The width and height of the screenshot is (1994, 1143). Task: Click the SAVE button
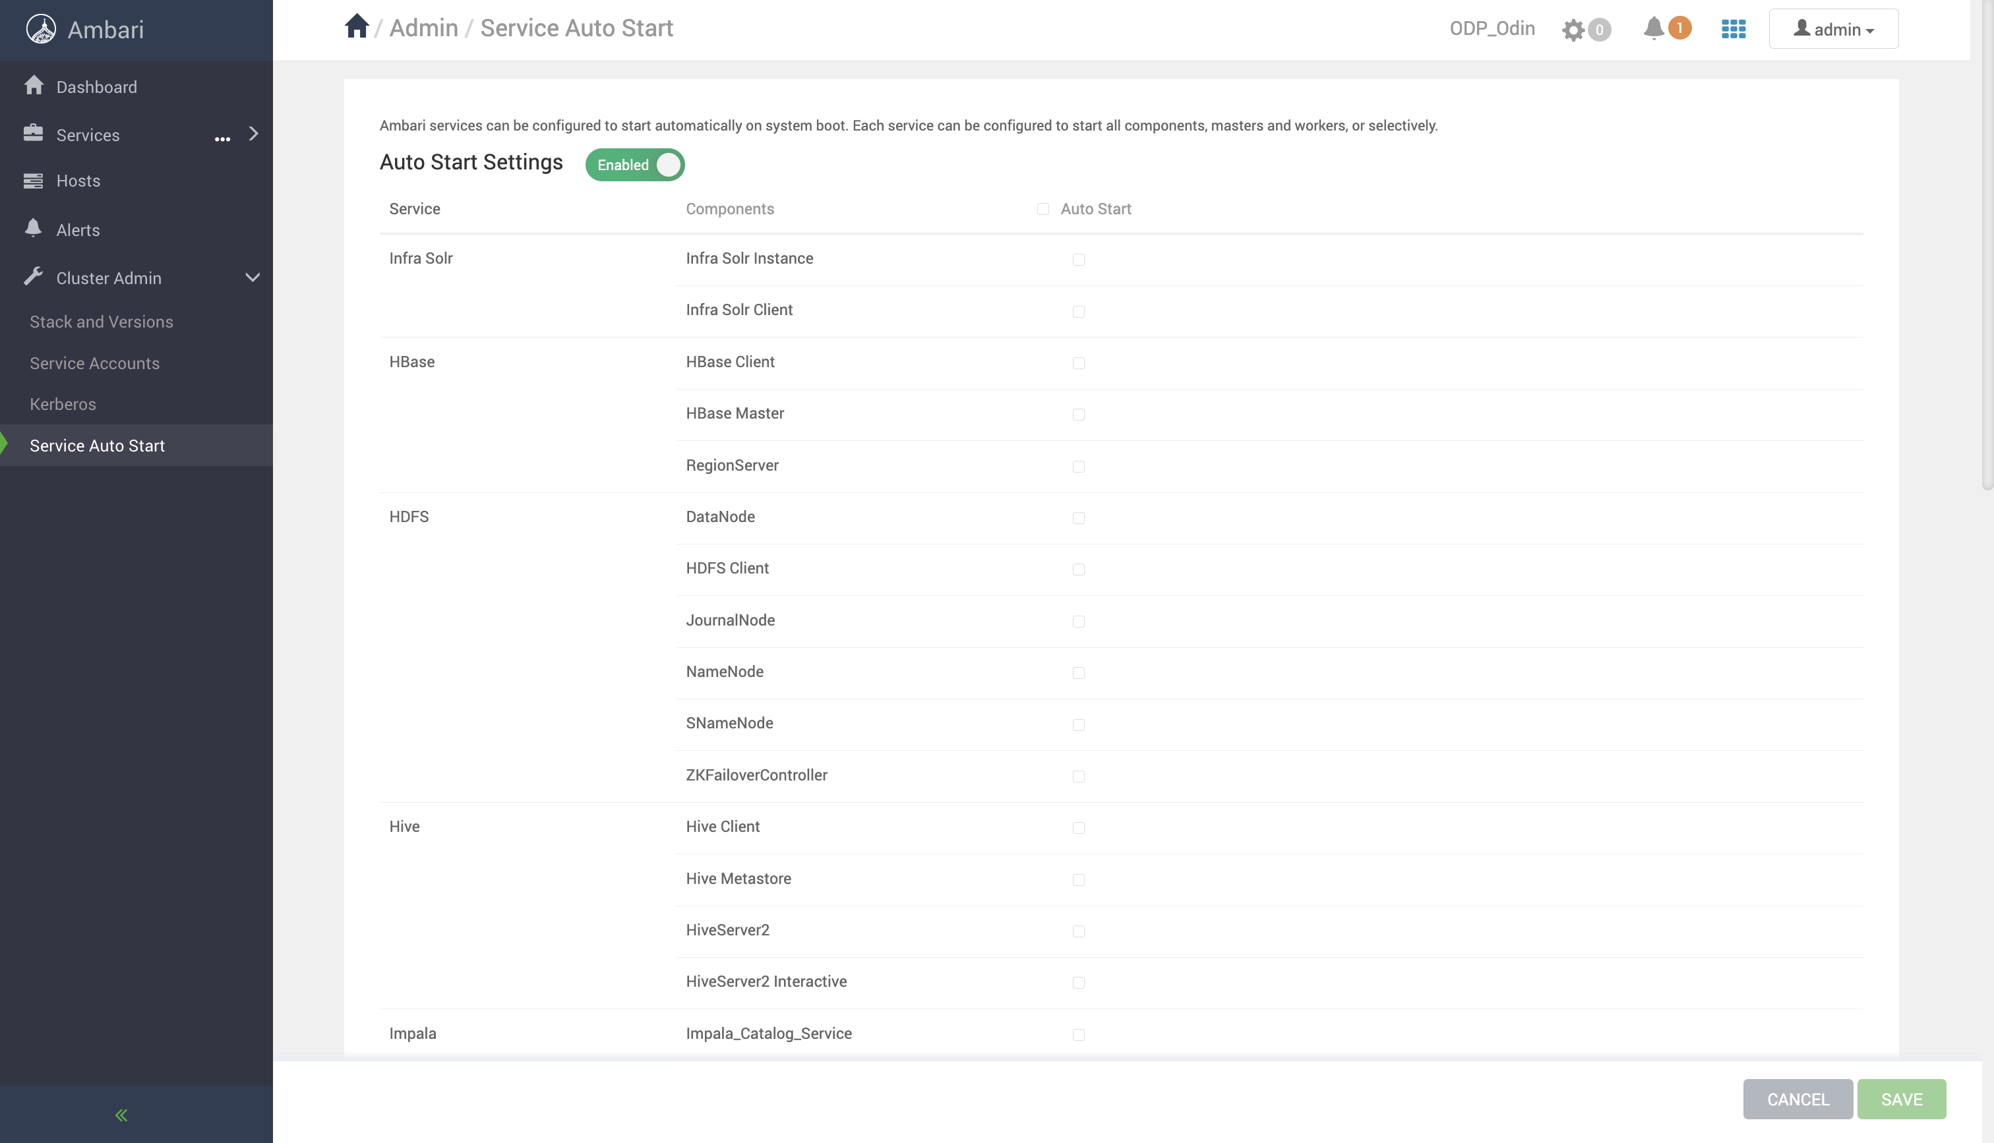[1902, 1099]
